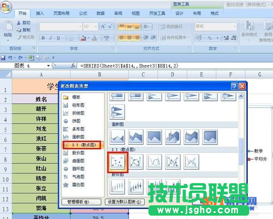
Task: Open the 常规 number format dropdown
Action: click(235, 26)
